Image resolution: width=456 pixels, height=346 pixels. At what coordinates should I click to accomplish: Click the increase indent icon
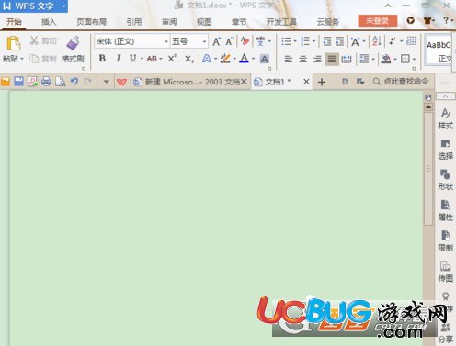click(x=339, y=41)
